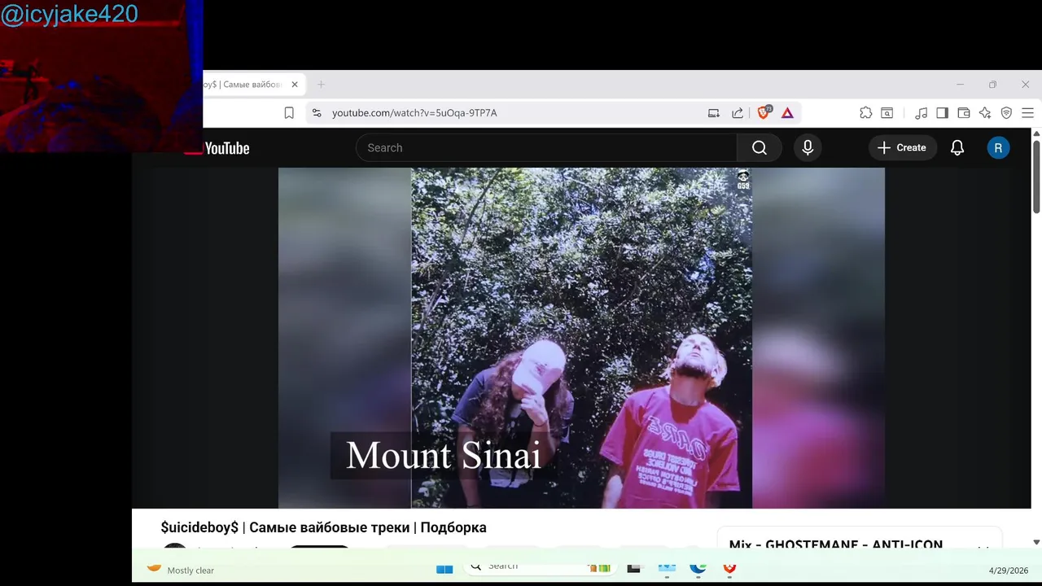Open the Create menu on YouTube
1042x586 pixels.
click(902, 147)
